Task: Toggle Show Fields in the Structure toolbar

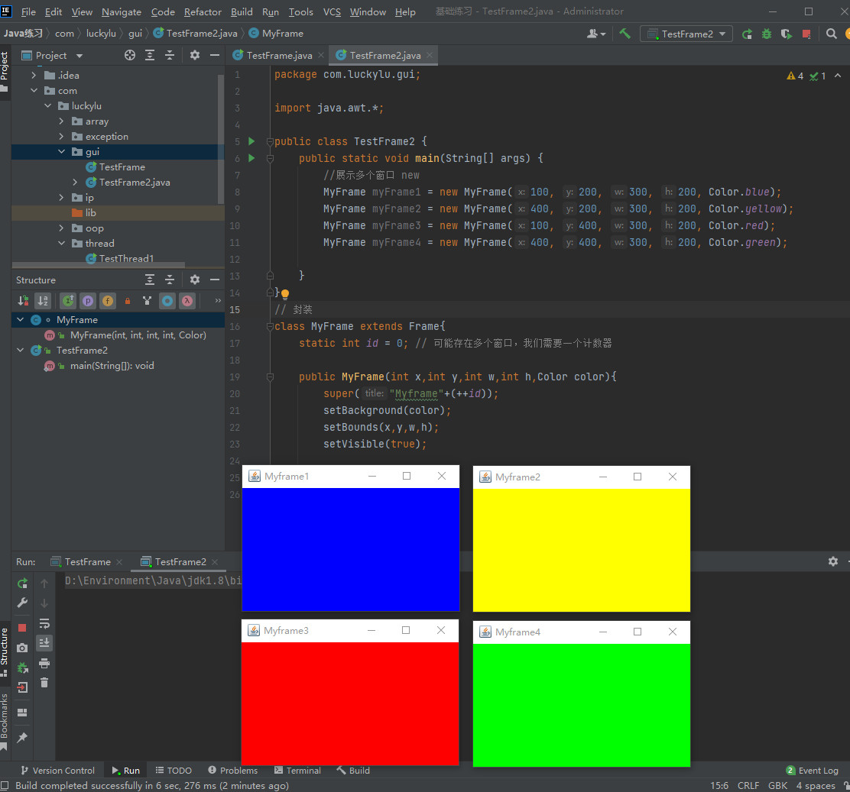Action: 108,301
